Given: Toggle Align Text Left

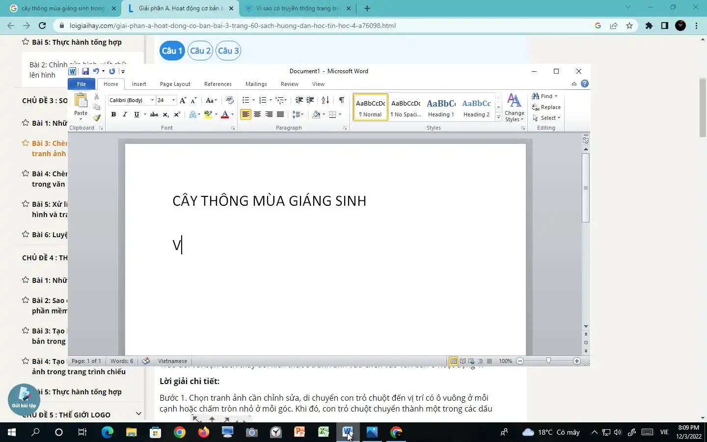Looking at the screenshot, I should [245, 114].
